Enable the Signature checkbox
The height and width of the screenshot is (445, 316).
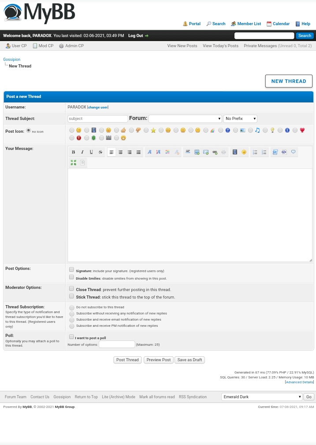point(71,269)
